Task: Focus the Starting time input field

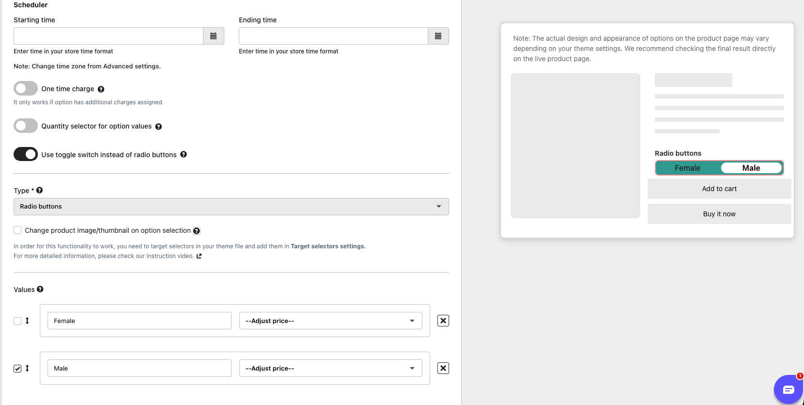Action: point(108,36)
